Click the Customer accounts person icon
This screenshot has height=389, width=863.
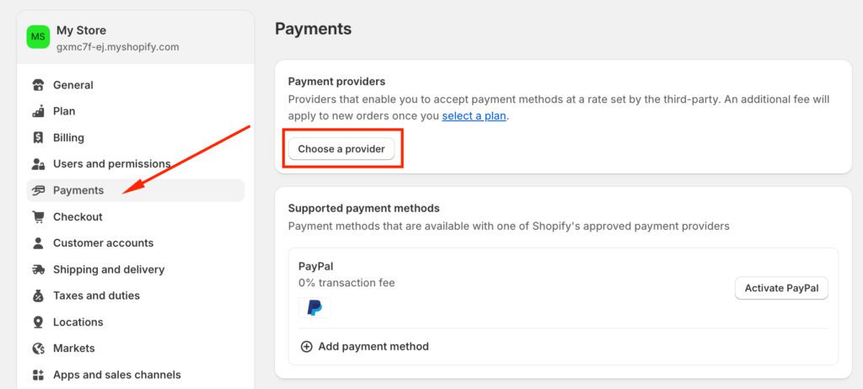[38, 243]
